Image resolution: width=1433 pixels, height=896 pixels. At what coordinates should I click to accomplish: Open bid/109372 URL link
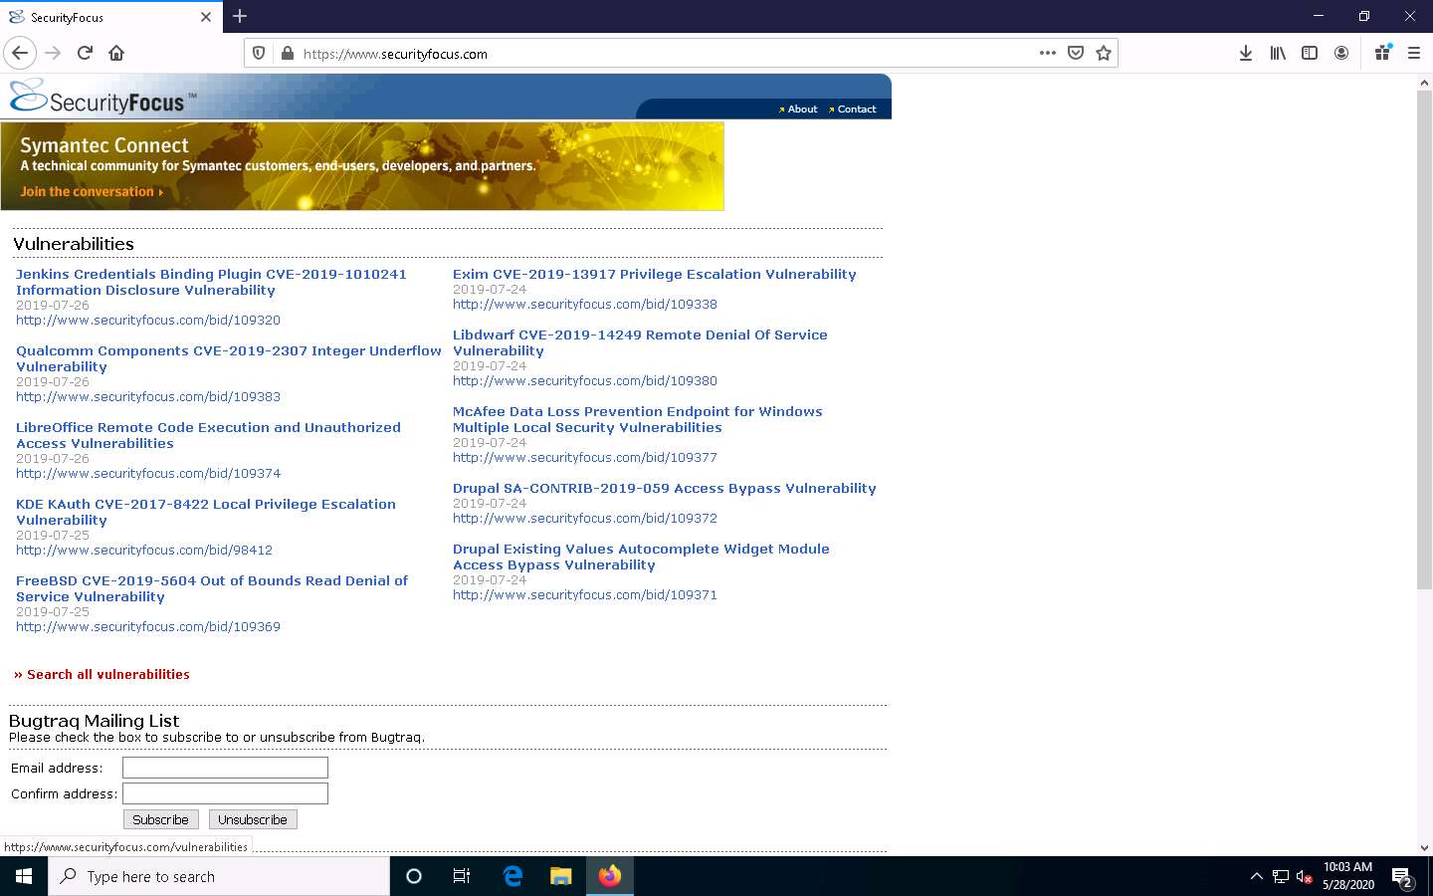(585, 518)
